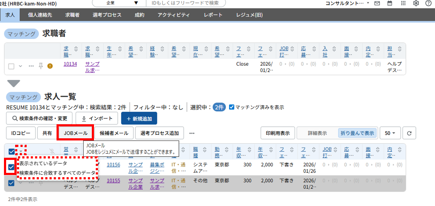This screenshot has height=206, width=435.
Task: Open the apps grid icon
Action: pos(403,3)
